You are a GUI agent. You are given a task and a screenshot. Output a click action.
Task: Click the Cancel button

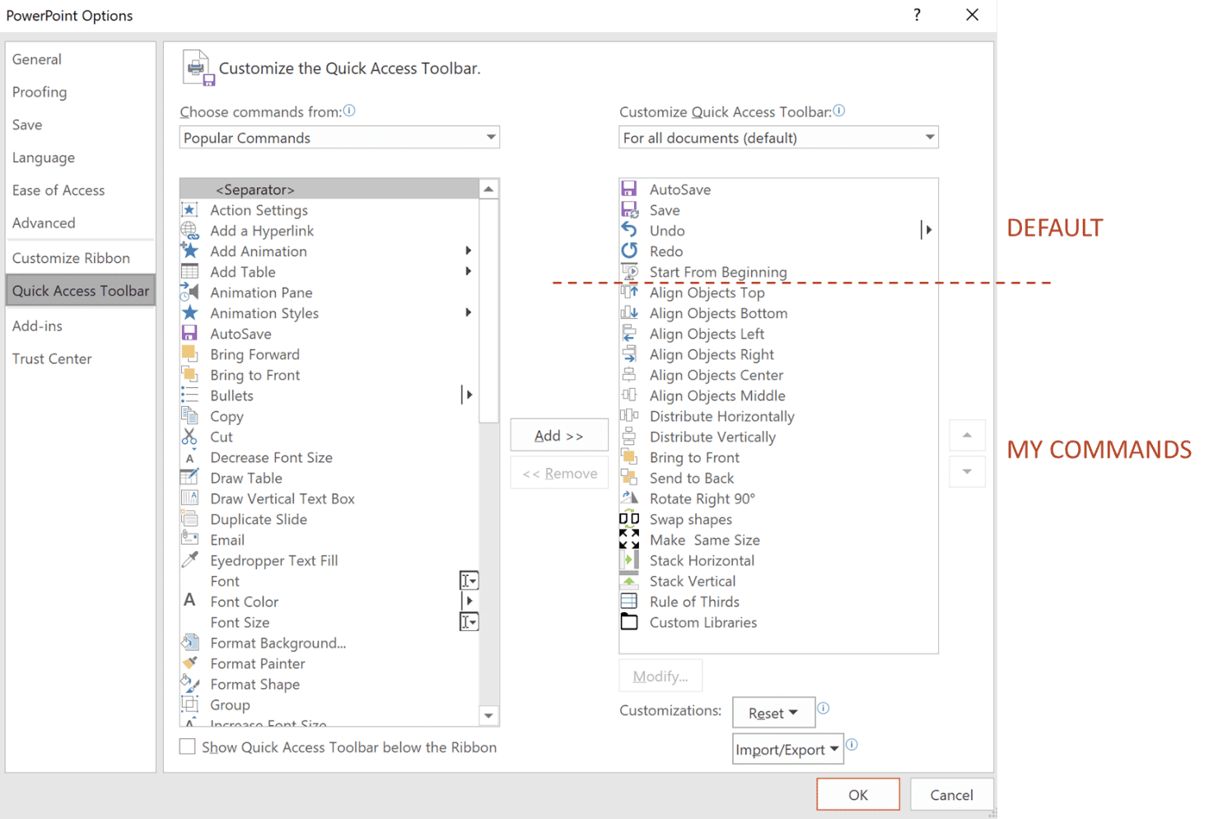tap(951, 794)
